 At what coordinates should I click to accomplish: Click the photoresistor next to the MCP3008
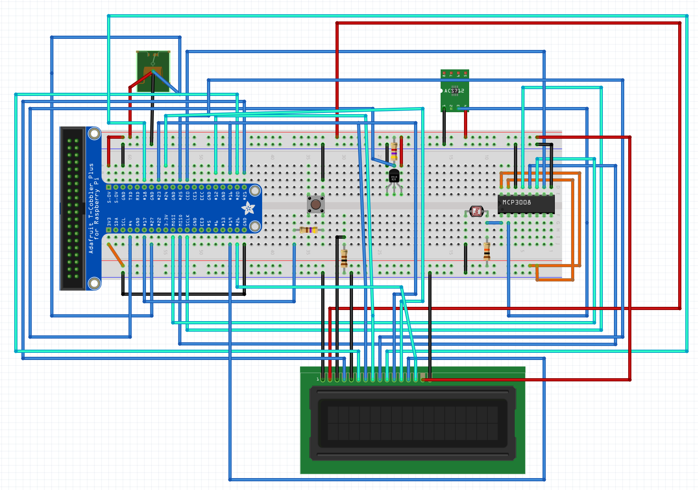476,211
